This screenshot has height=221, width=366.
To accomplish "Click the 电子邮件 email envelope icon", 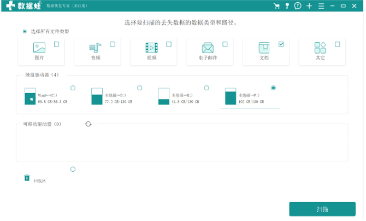I will [208, 48].
